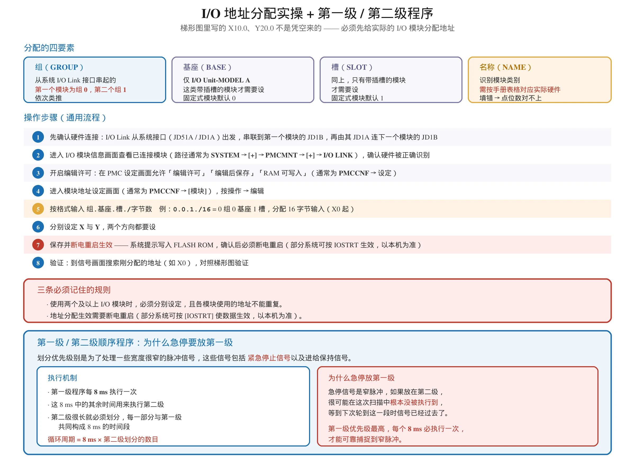
Task: Click the 分配的四要素 section heading
Action: click(x=49, y=48)
